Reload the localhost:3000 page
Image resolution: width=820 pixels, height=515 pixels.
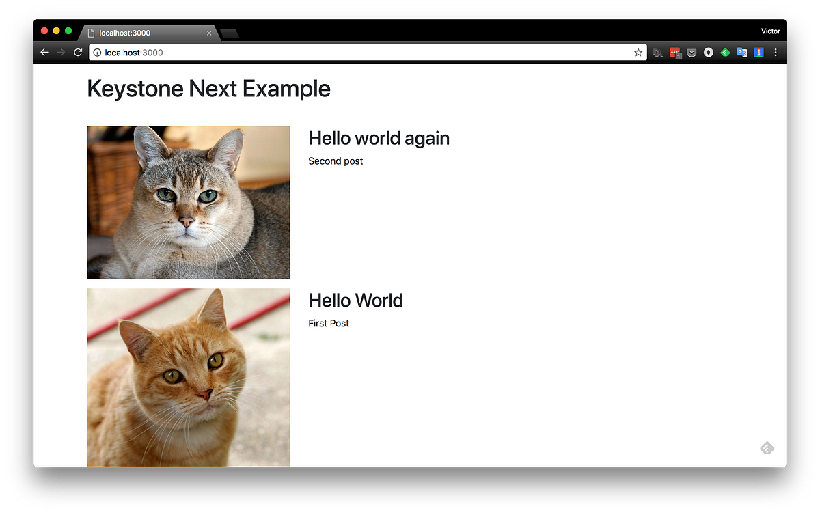pyautogui.click(x=77, y=52)
